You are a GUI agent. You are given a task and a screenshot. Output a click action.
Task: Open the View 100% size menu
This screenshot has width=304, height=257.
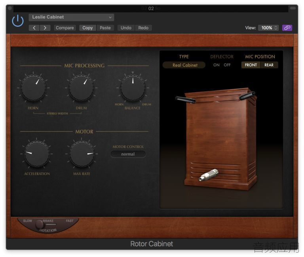tap(268, 28)
